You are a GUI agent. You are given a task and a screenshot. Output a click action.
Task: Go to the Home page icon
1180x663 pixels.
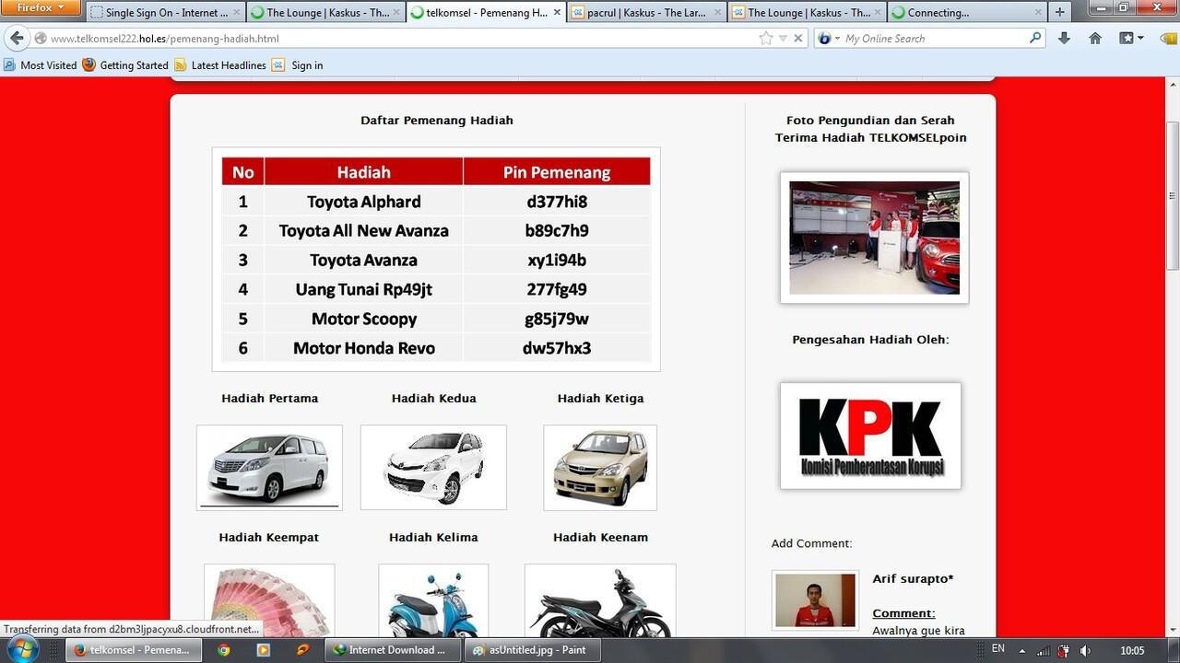tap(1095, 39)
